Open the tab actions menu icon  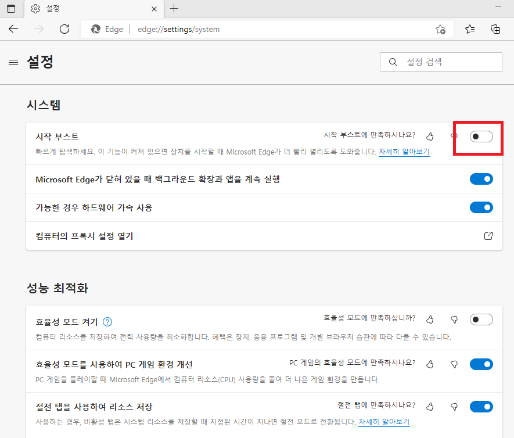(11, 9)
